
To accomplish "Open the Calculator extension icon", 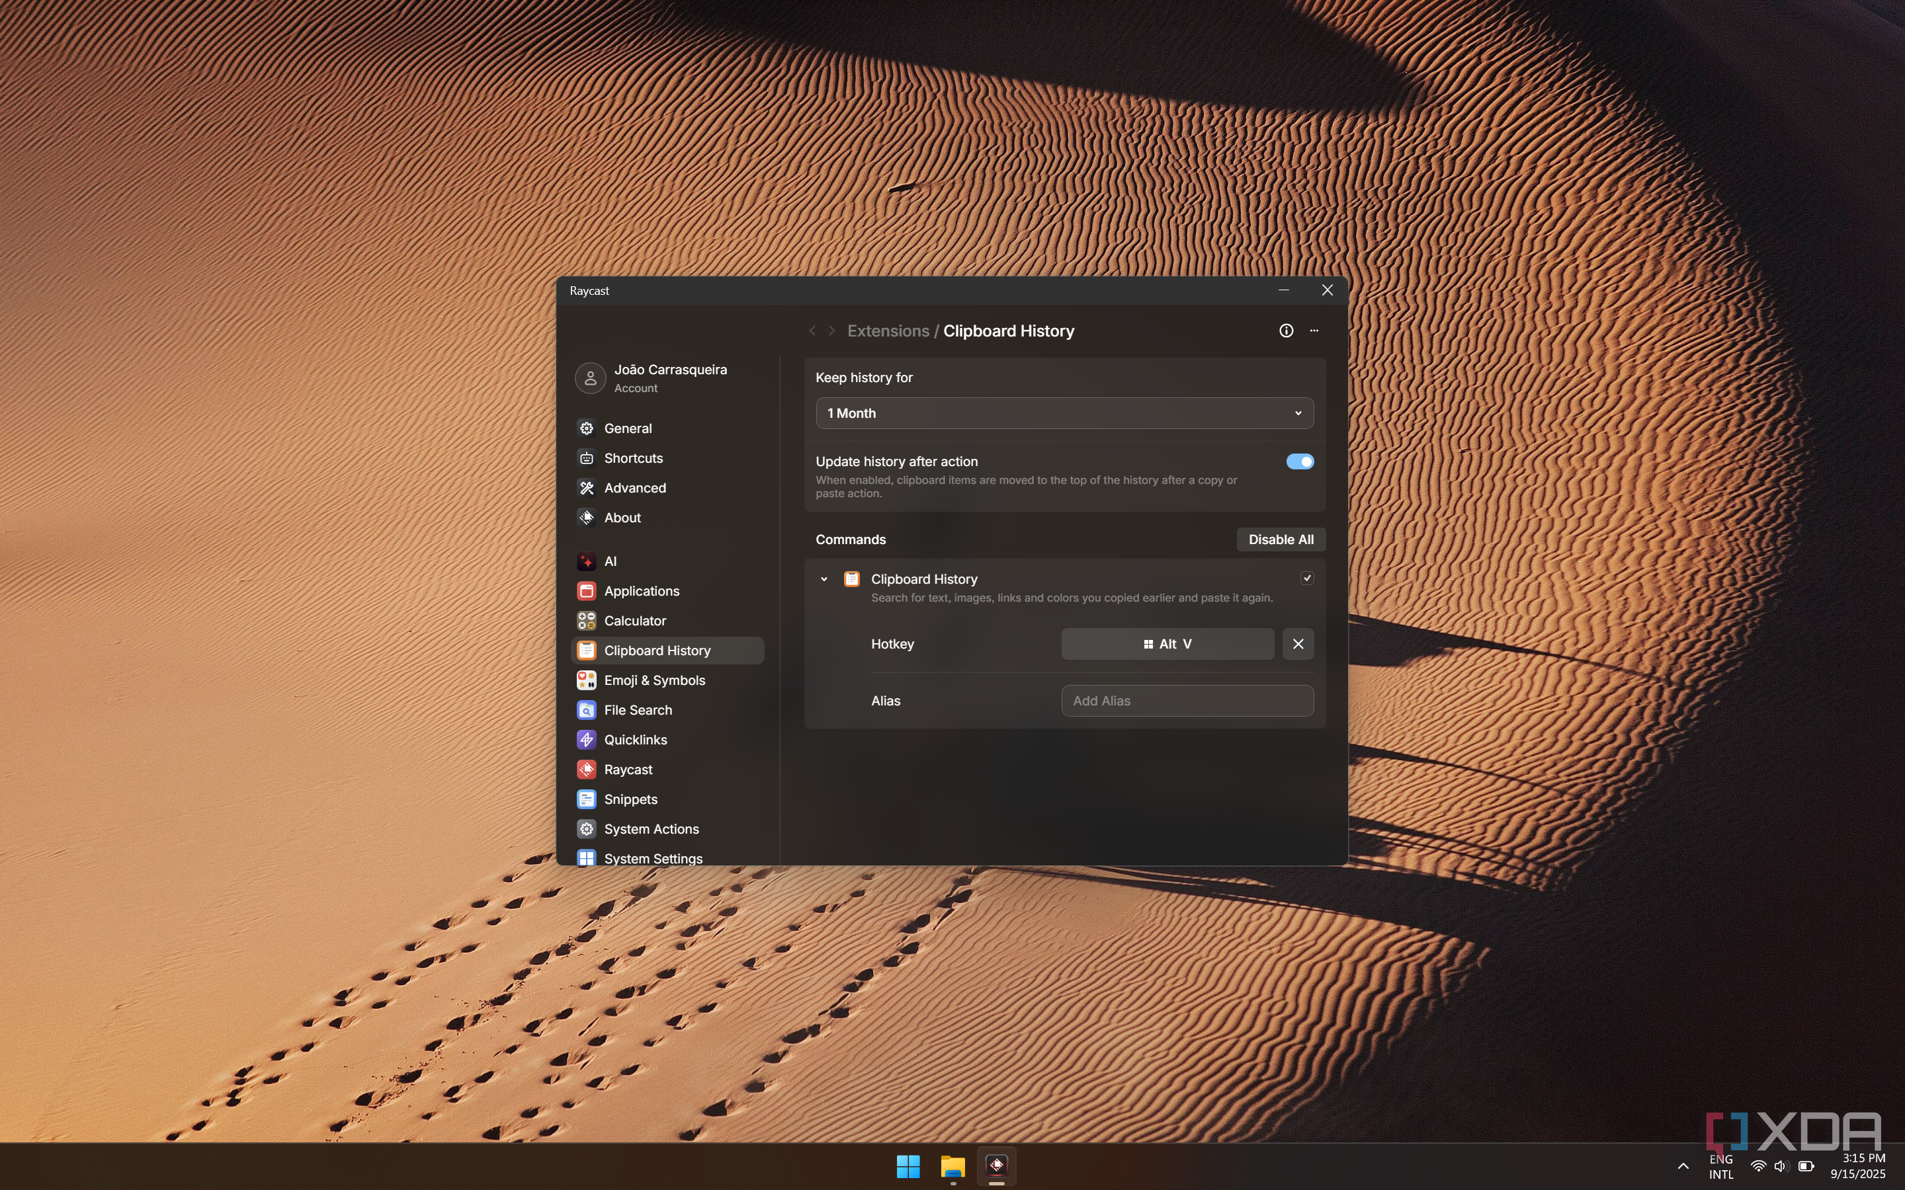I will tap(587, 621).
